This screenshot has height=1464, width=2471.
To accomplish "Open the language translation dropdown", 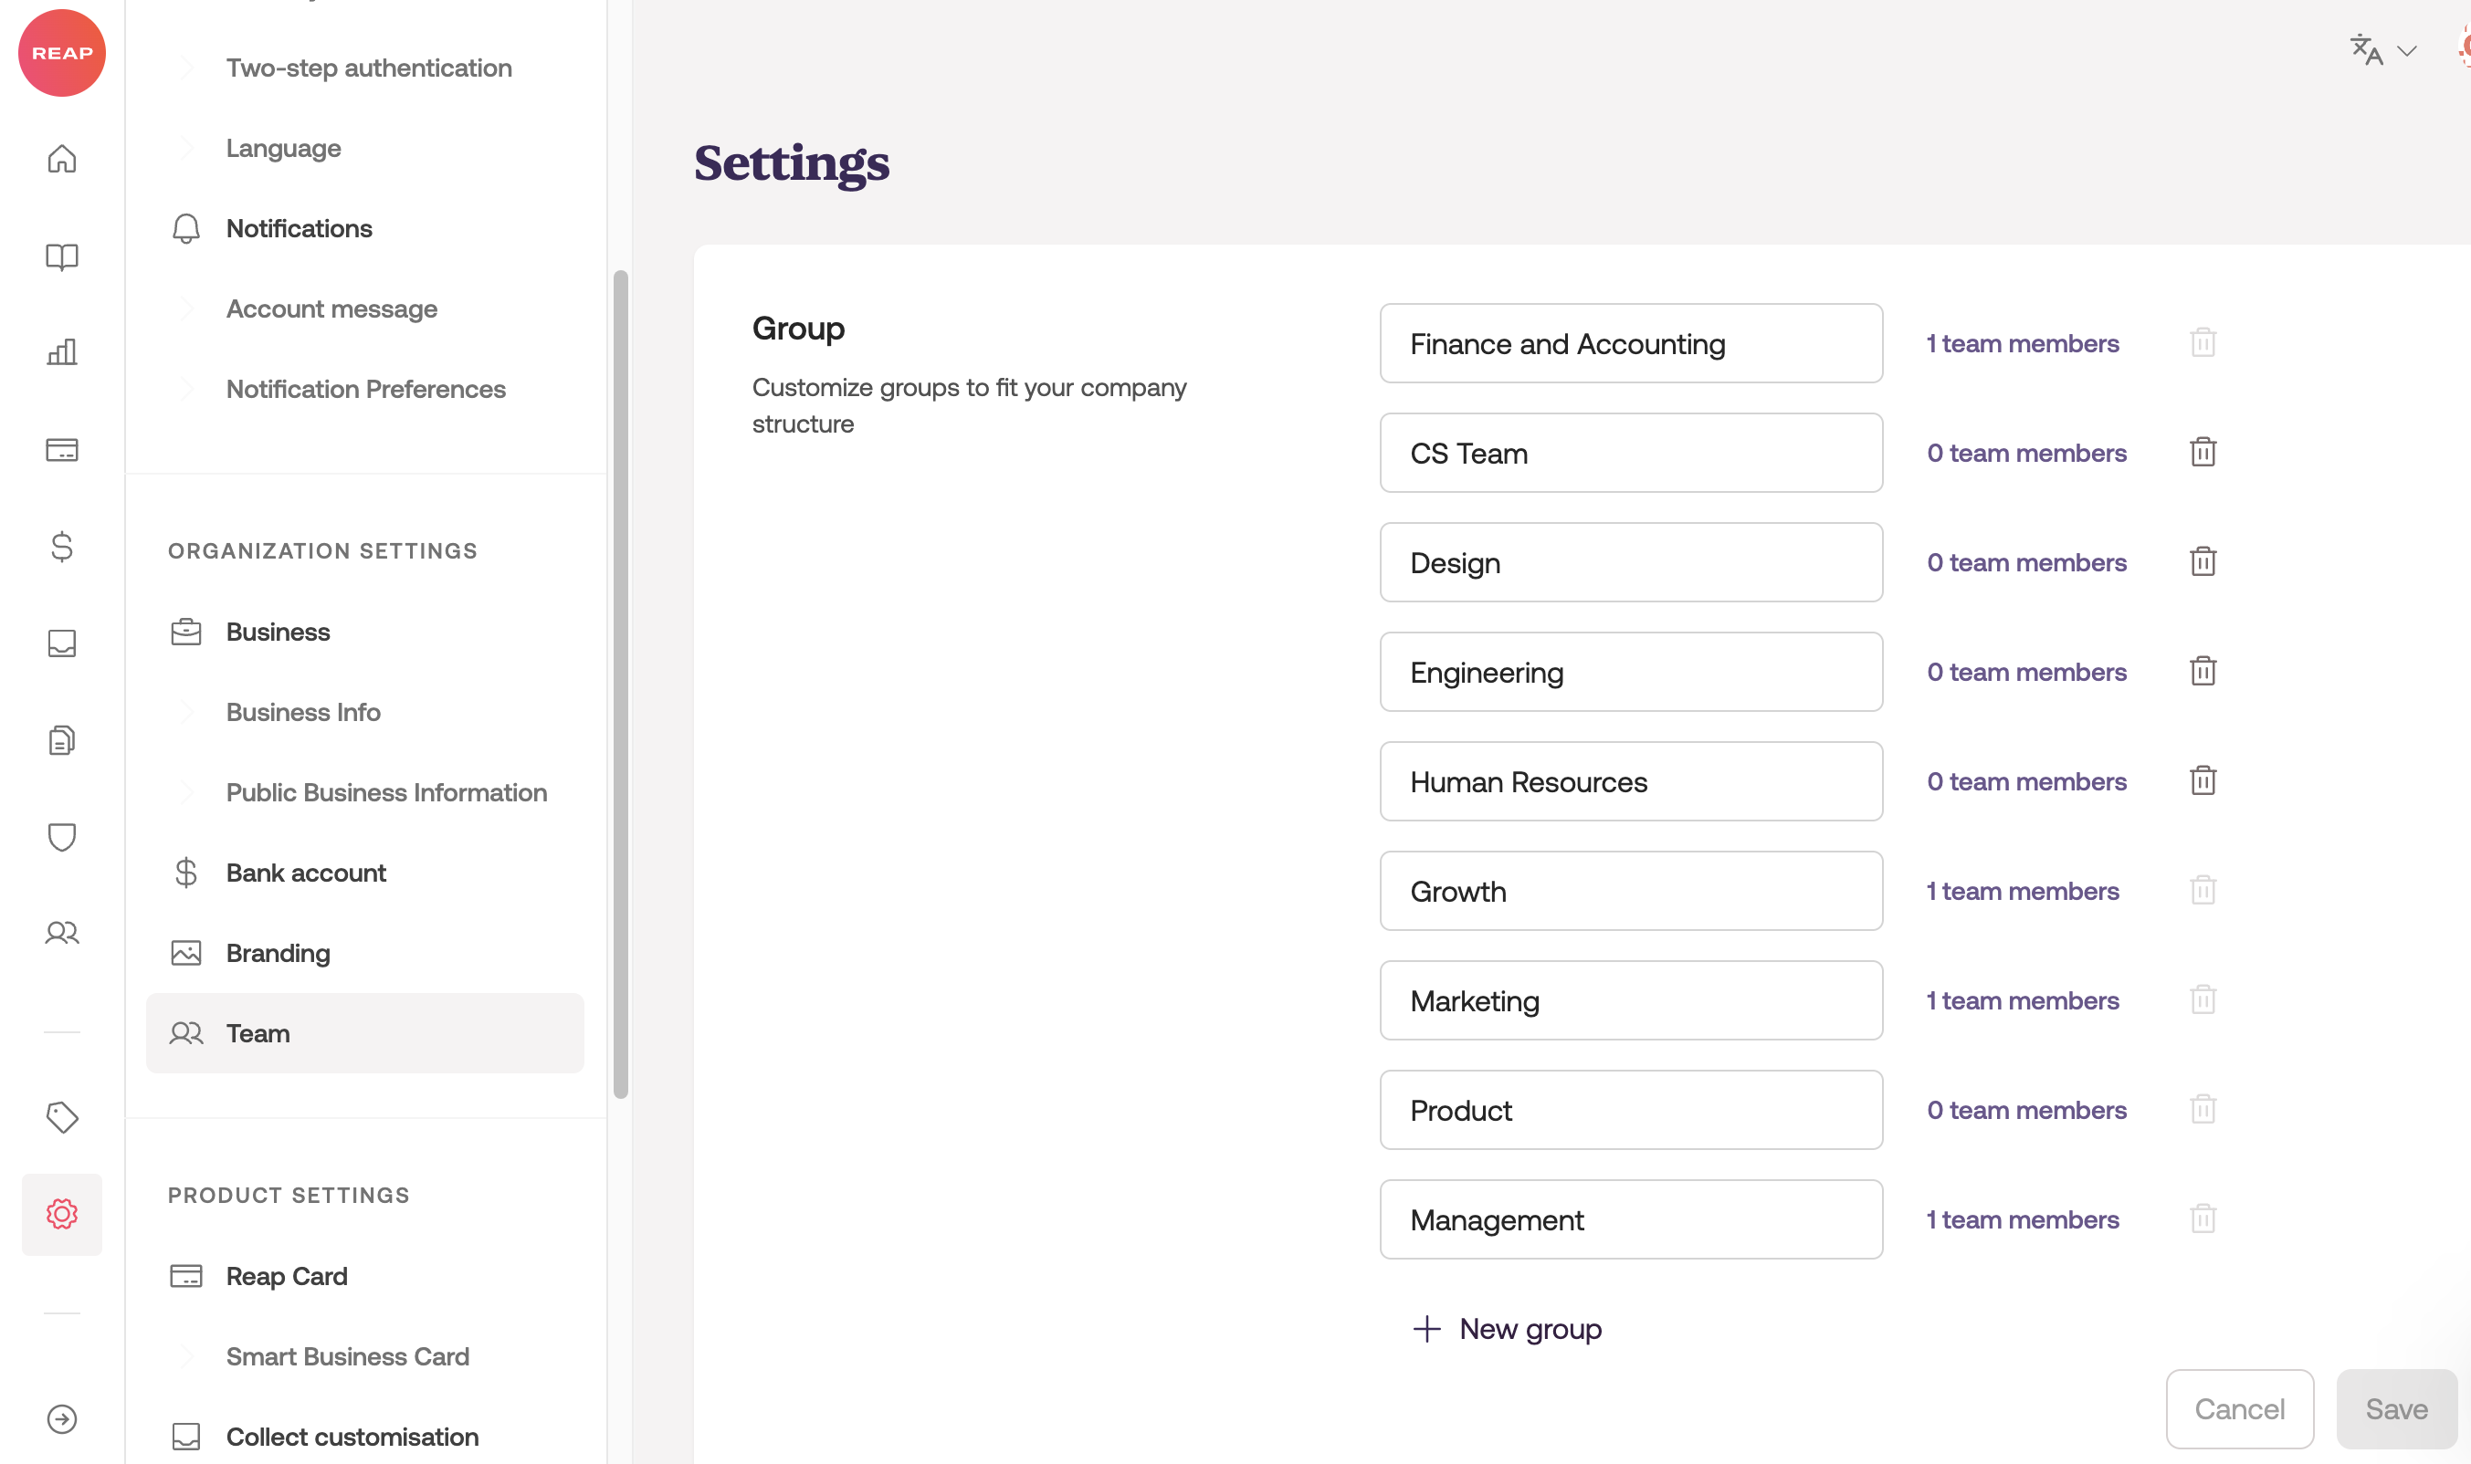I will (x=2382, y=49).
